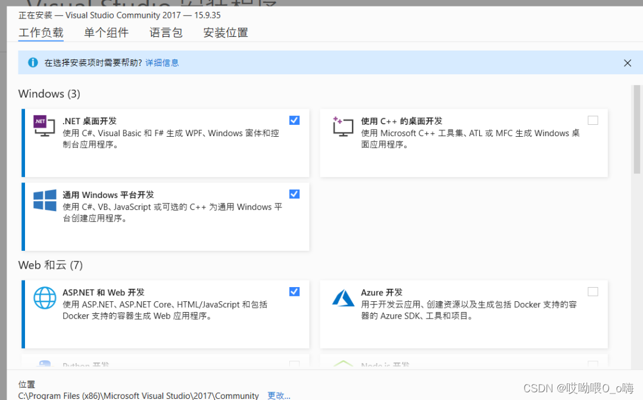The width and height of the screenshot is (643, 400).
Task: Select the 使用 C++ 的桌面开发 title text
Action: (x=401, y=121)
